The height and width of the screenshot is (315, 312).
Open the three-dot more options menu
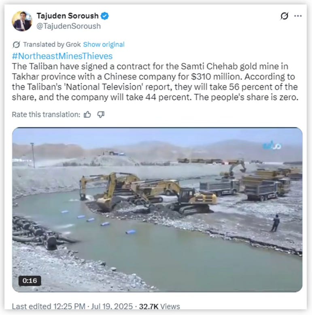pos(298,16)
